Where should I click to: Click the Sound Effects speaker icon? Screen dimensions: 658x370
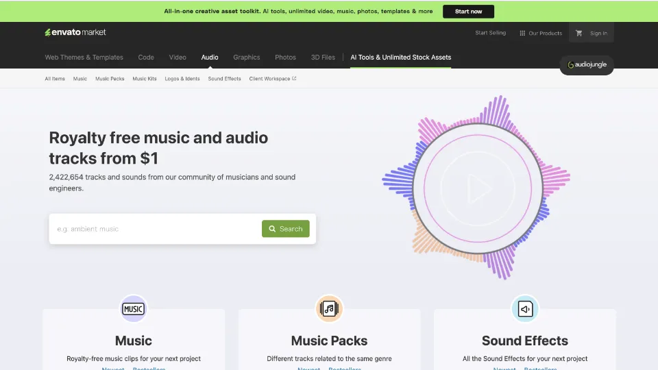click(524, 309)
